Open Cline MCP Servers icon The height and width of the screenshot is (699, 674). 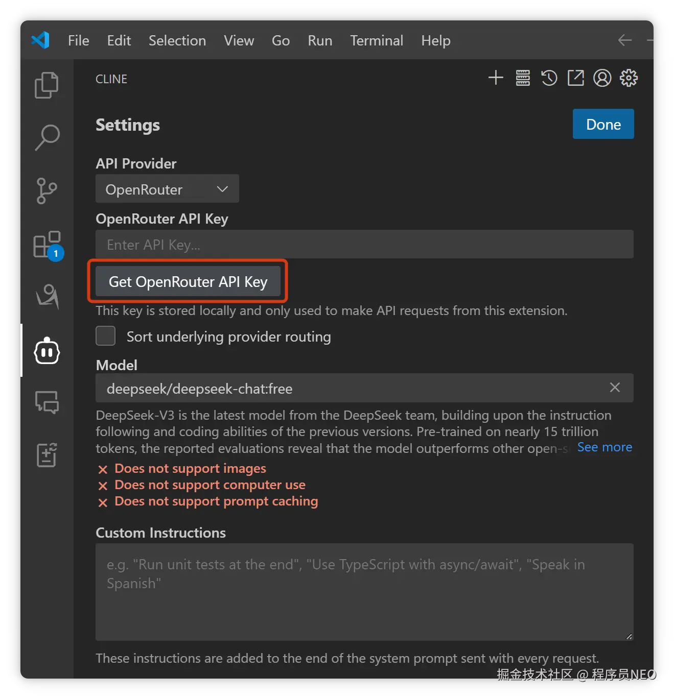tap(523, 78)
